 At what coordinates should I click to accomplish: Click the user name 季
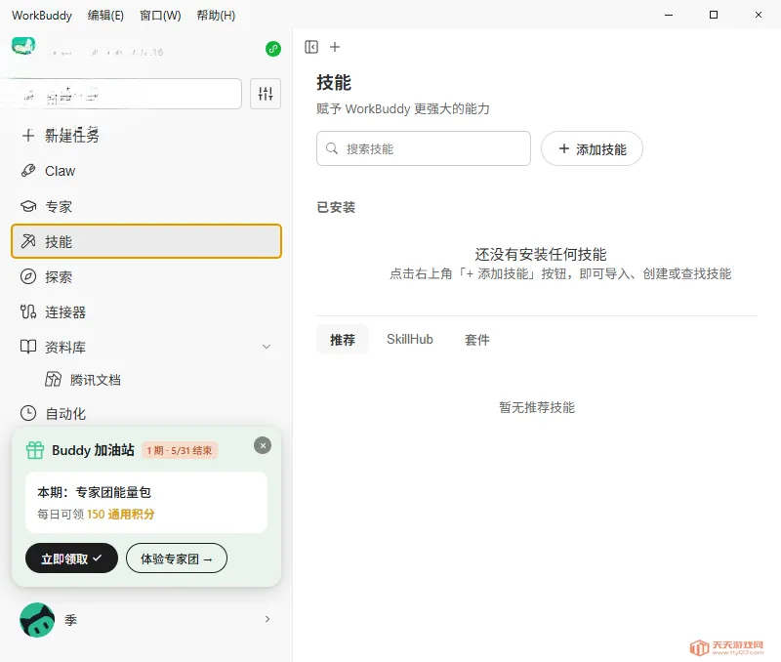[70, 620]
